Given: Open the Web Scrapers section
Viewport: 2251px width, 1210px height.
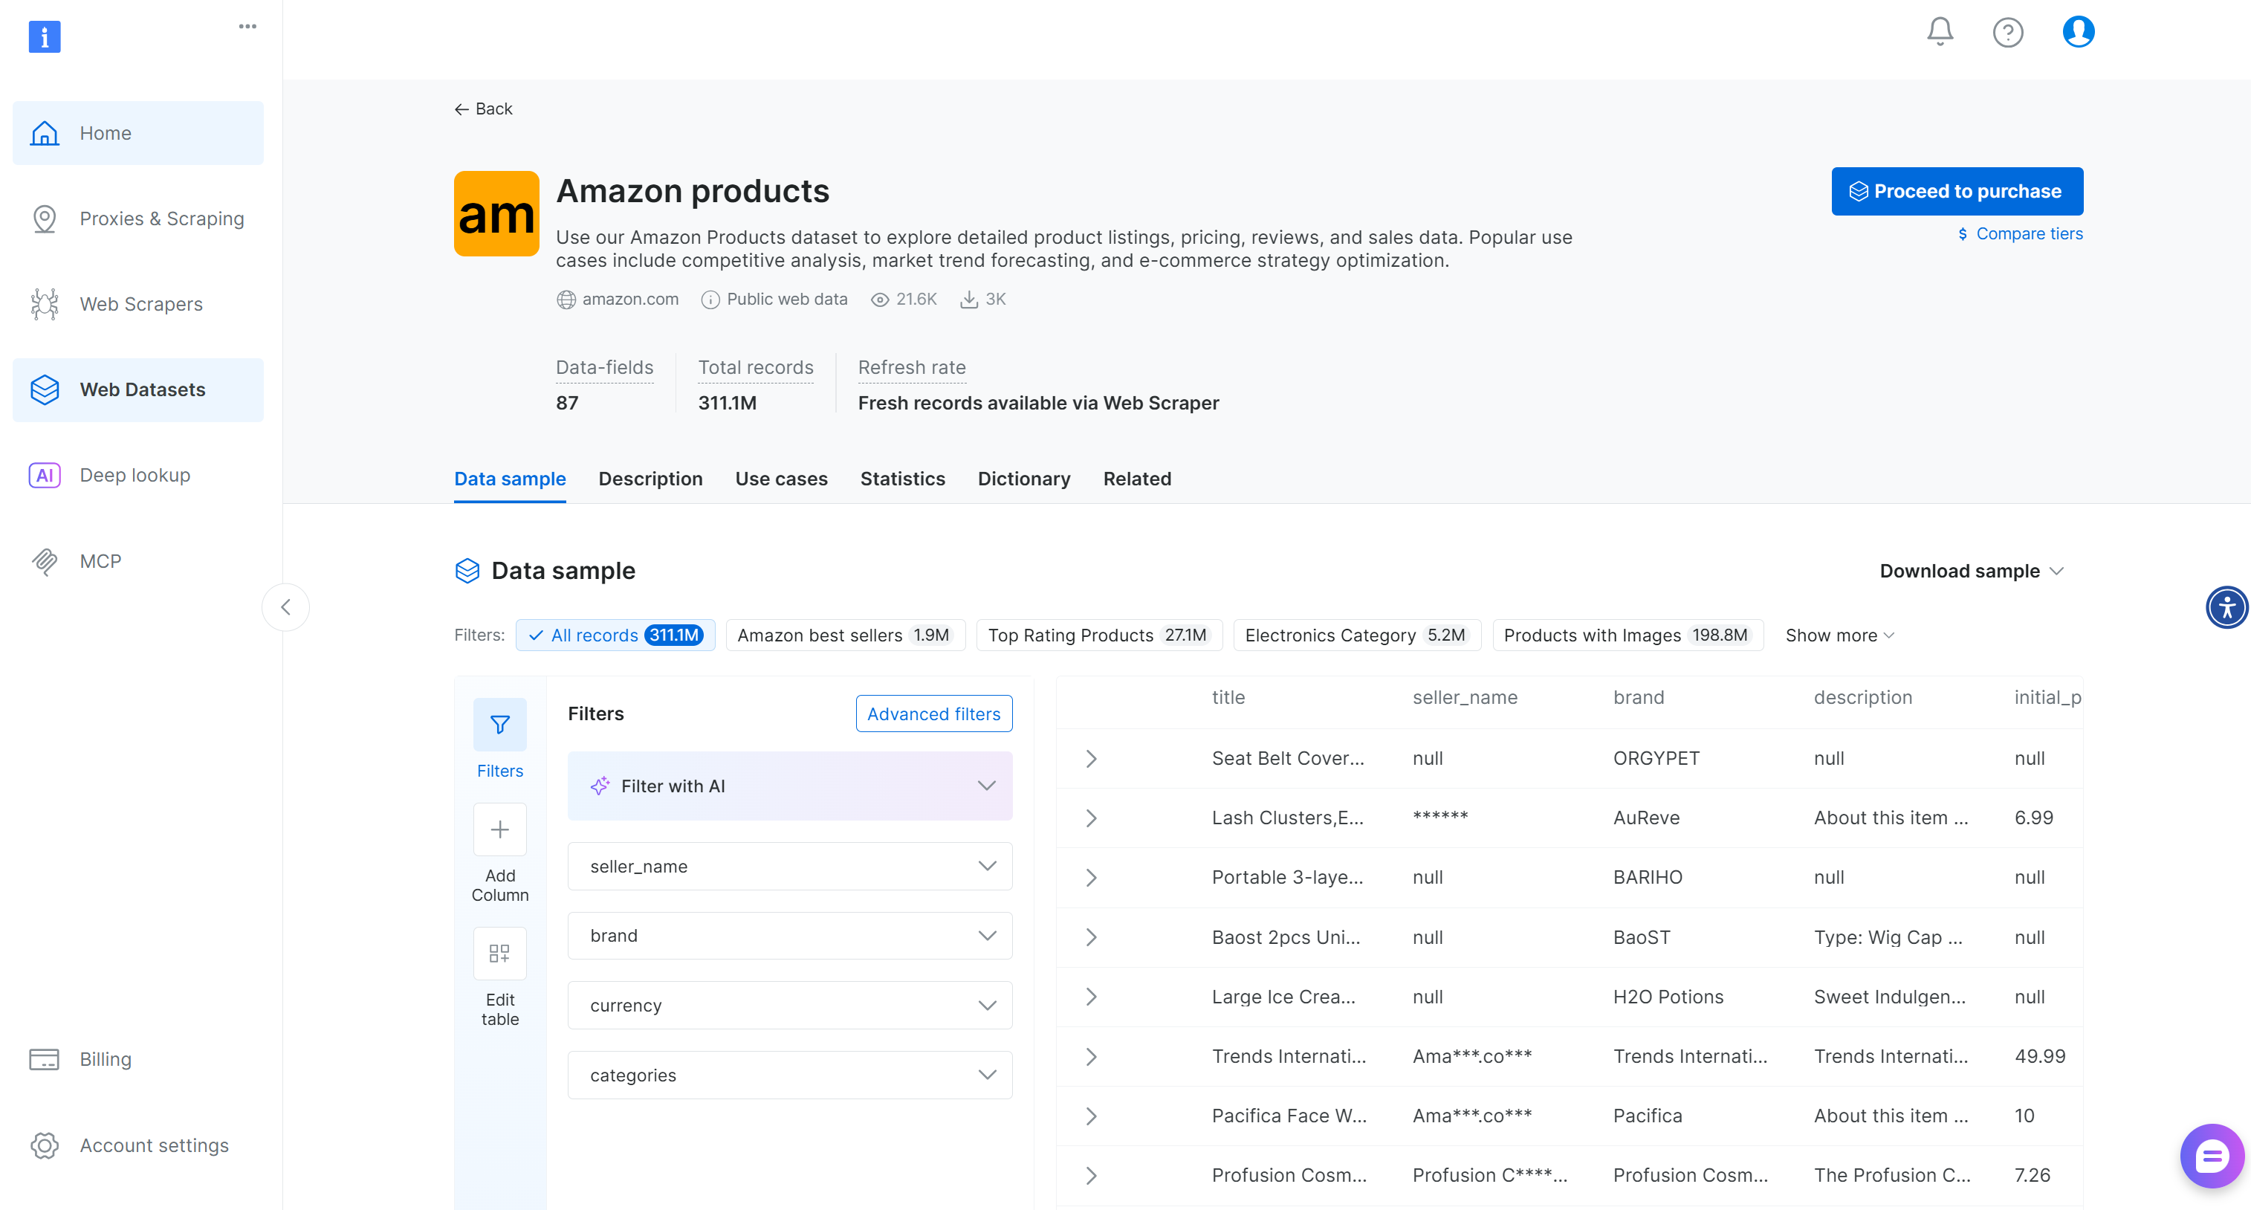Looking at the screenshot, I should [140, 304].
